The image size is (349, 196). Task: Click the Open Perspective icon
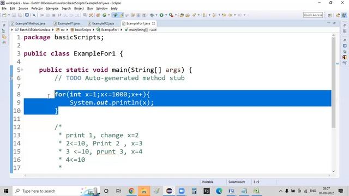point(330,15)
